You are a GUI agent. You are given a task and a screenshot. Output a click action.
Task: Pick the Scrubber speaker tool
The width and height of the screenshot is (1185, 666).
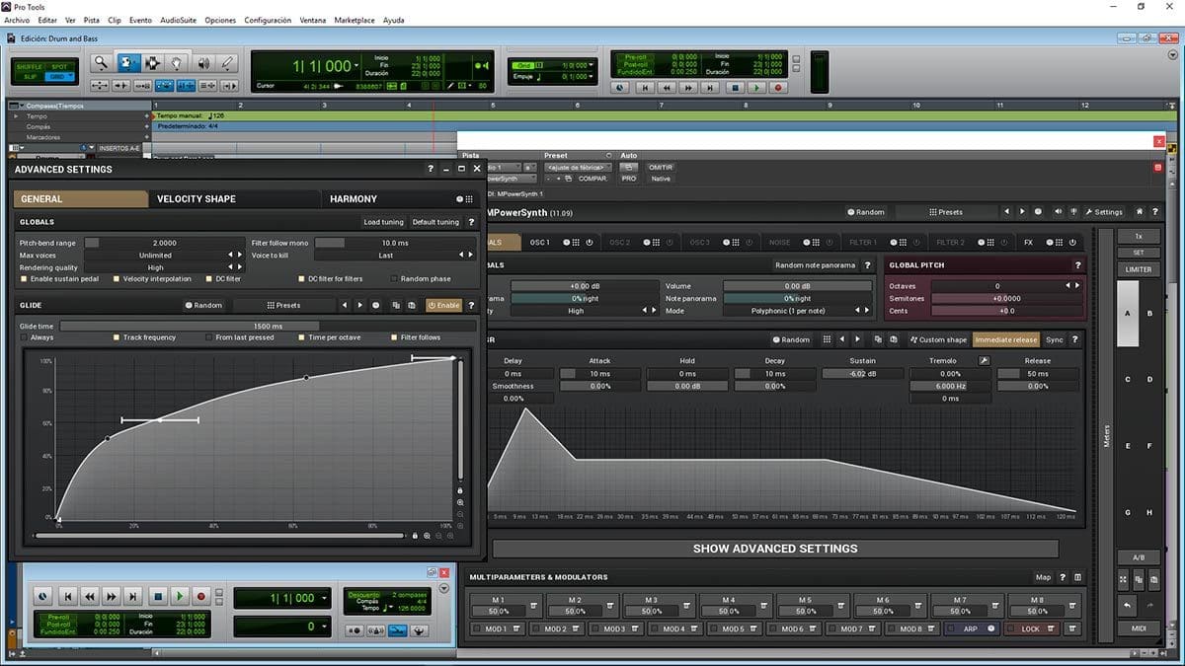(203, 62)
